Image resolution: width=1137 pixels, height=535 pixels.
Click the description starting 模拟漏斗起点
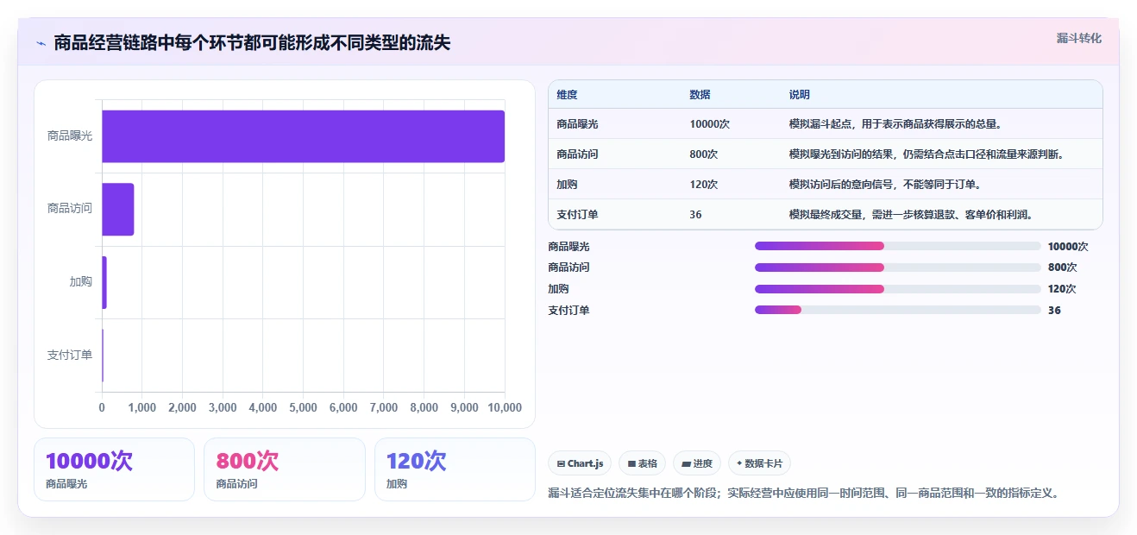pos(895,124)
